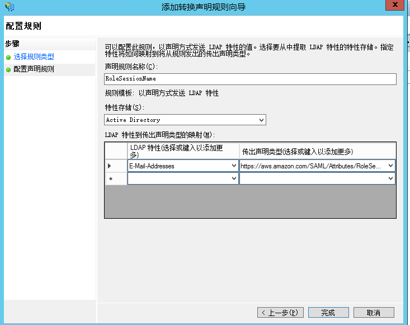Click the LDAP 特性 column header
Viewport: 410px width, 325px height.
tap(183, 151)
